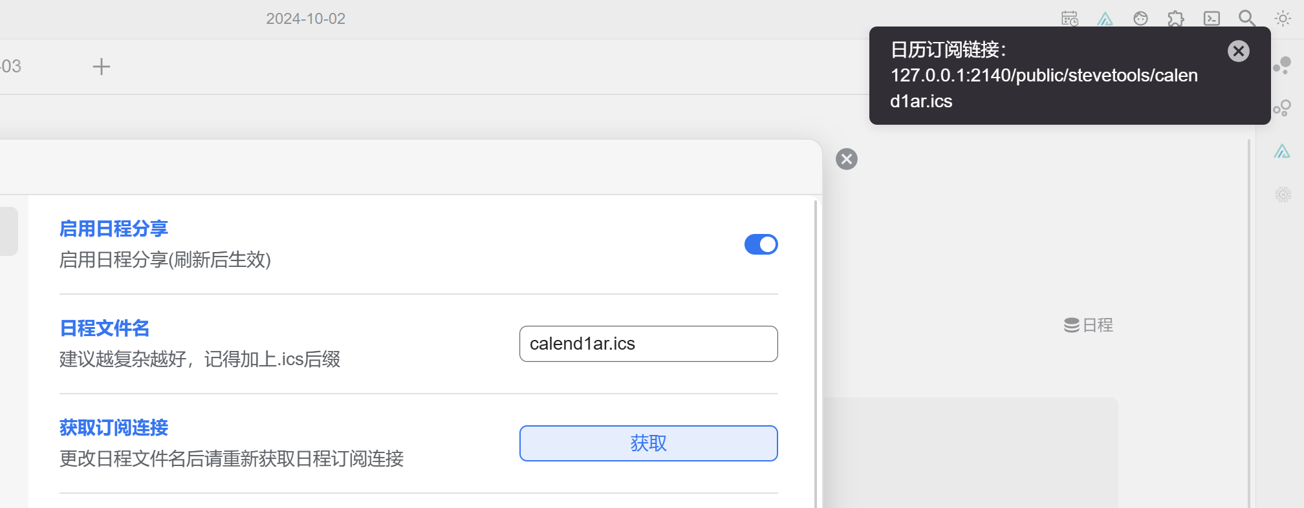Add a new tab with the plus button
1304x508 pixels.
click(102, 67)
